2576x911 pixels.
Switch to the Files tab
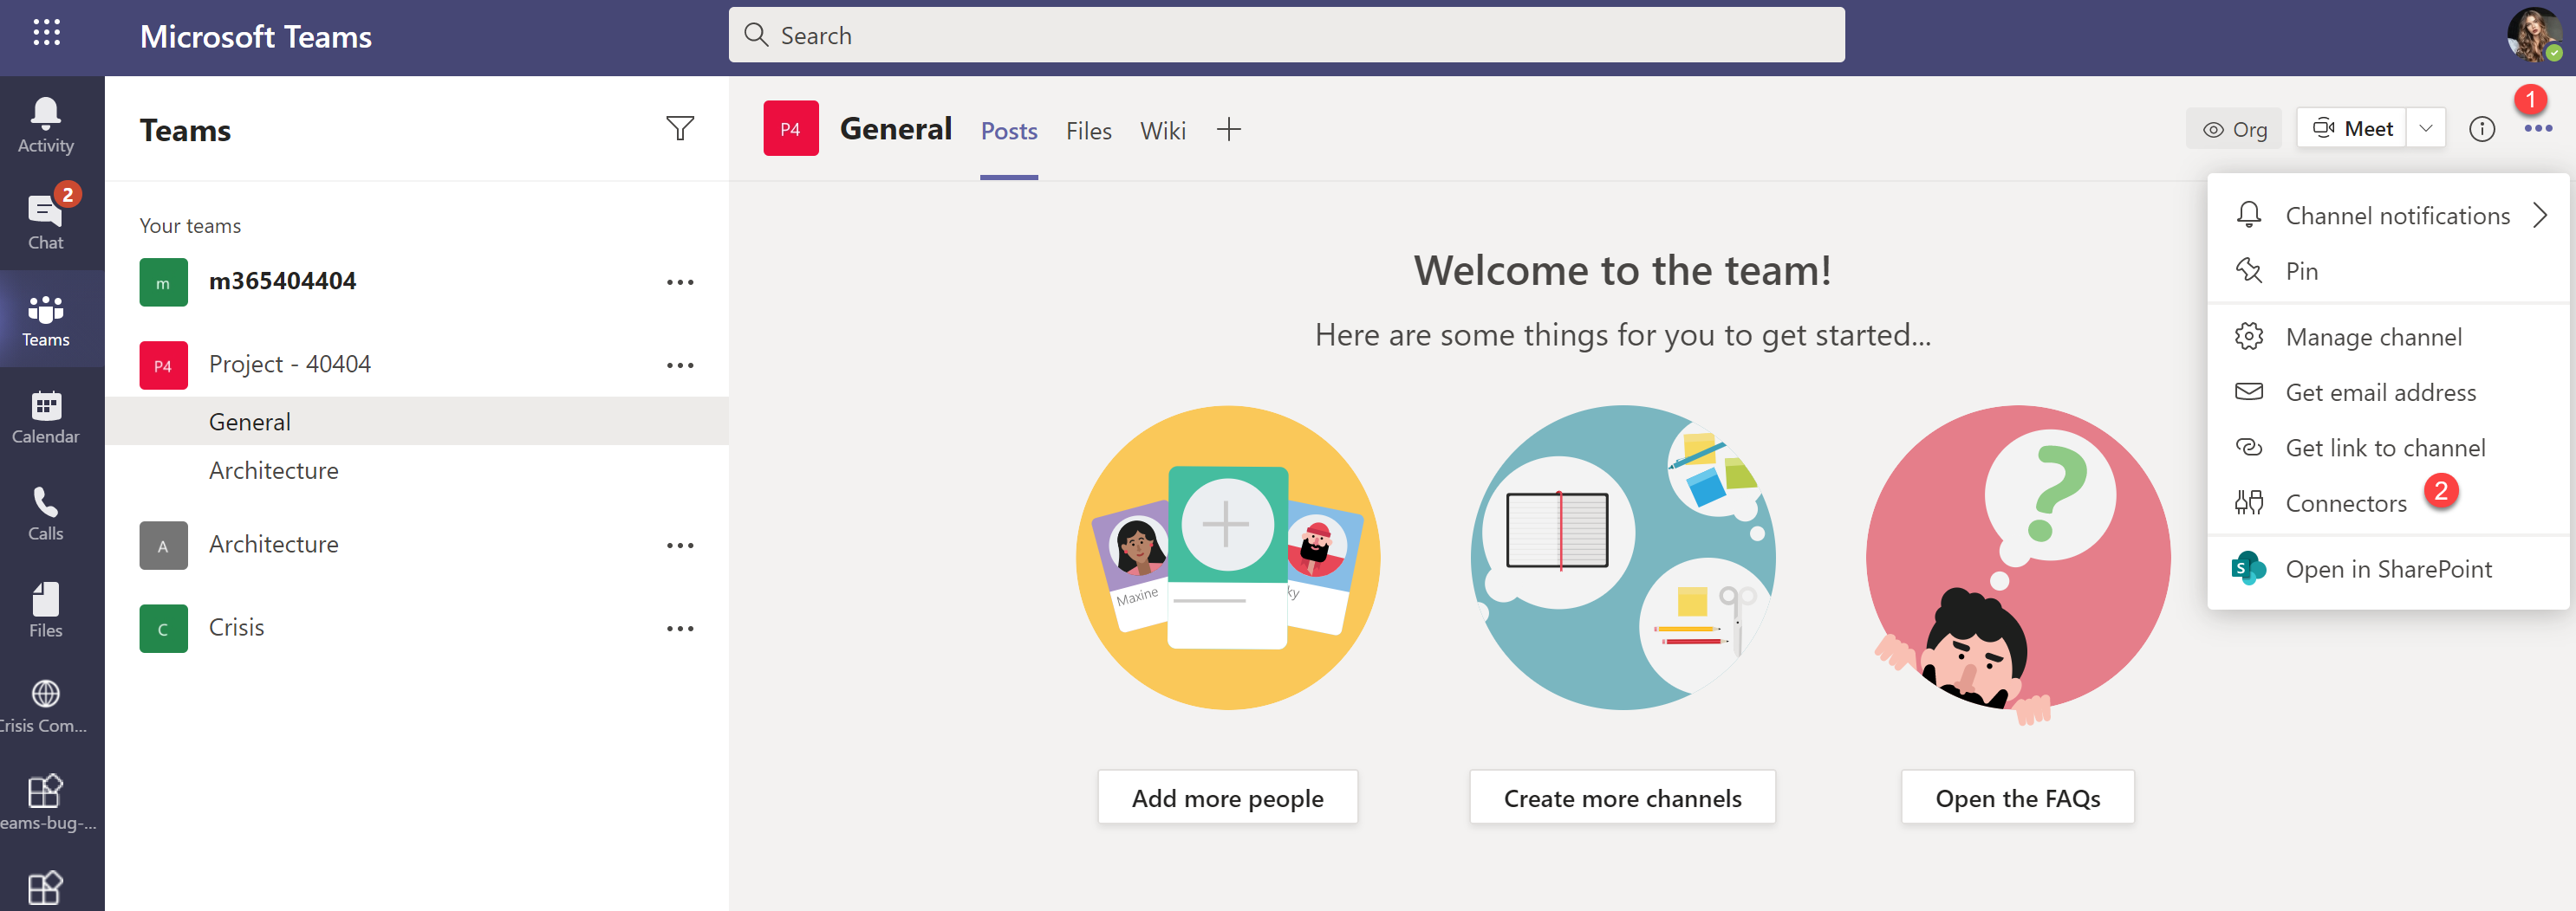[x=1089, y=130]
